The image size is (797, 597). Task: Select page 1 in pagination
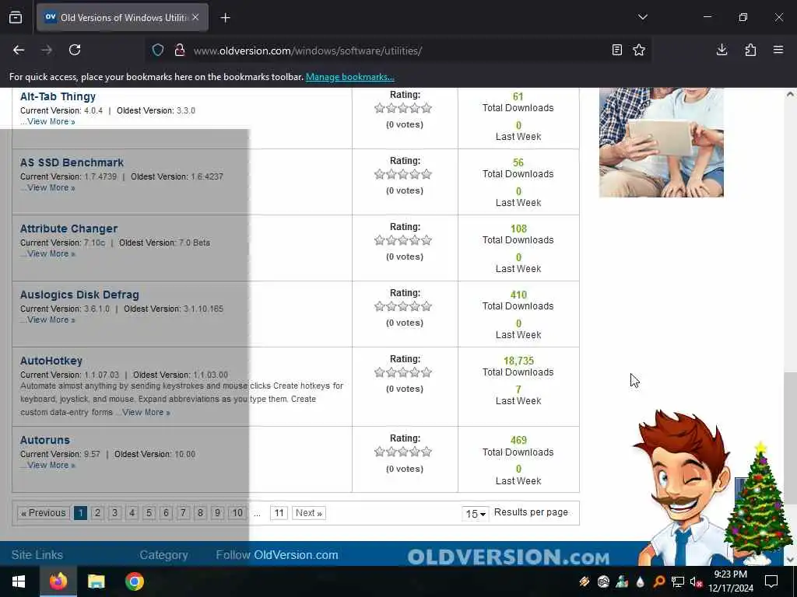pyautogui.click(x=80, y=513)
